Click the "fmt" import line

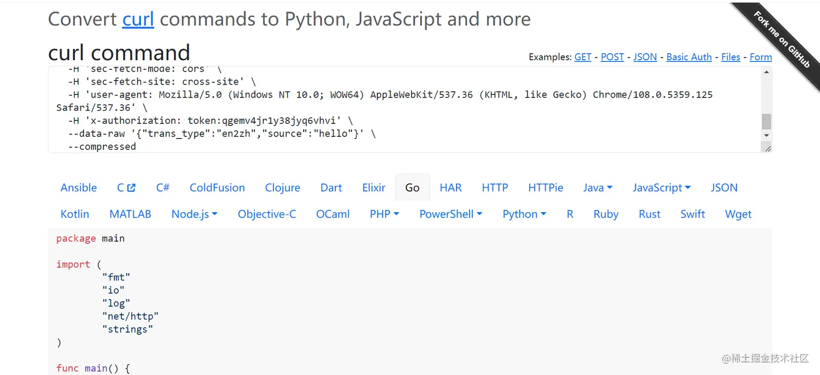pyautogui.click(x=116, y=277)
